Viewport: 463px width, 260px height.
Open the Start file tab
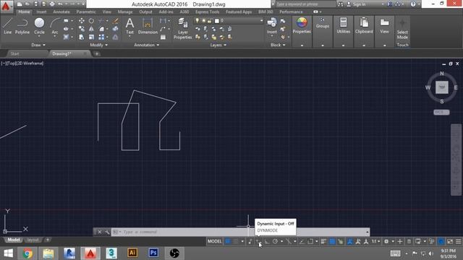(14, 53)
